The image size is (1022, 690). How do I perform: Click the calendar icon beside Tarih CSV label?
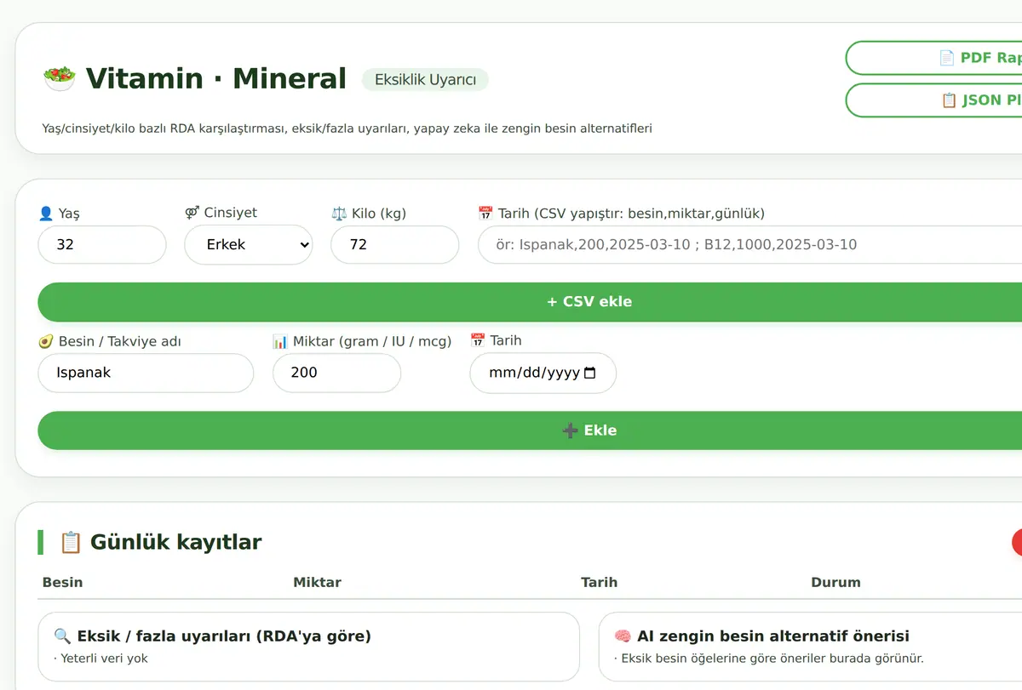coord(485,214)
